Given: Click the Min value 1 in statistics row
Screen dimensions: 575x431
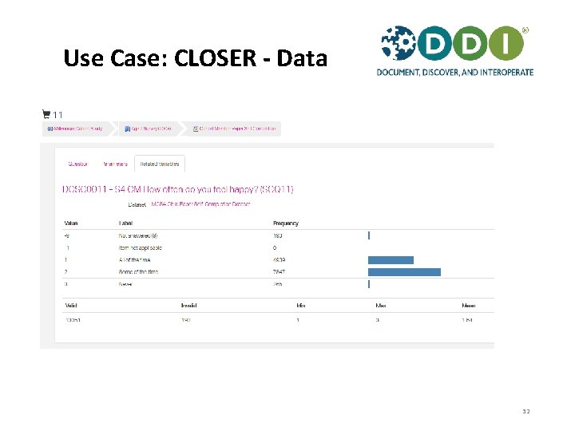Looking at the screenshot, I should (x=298, y=320).
